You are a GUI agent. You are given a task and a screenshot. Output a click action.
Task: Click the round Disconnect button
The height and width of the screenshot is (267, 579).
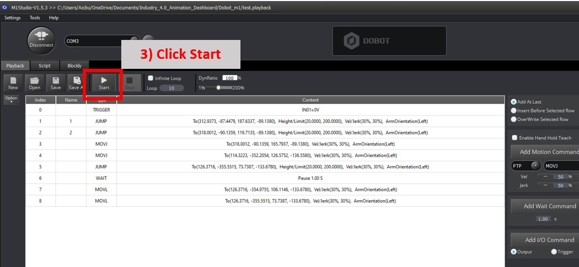(x=41, y=41)
